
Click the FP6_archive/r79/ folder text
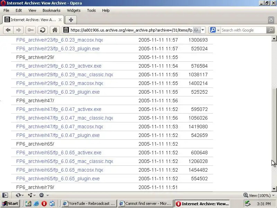(35, 187)
